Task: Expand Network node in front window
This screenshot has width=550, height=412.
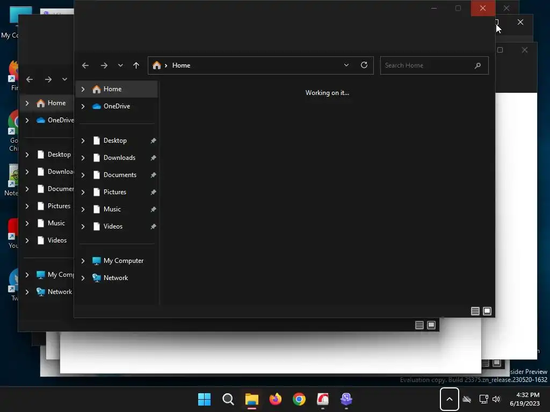Action: tap(83, 278)
